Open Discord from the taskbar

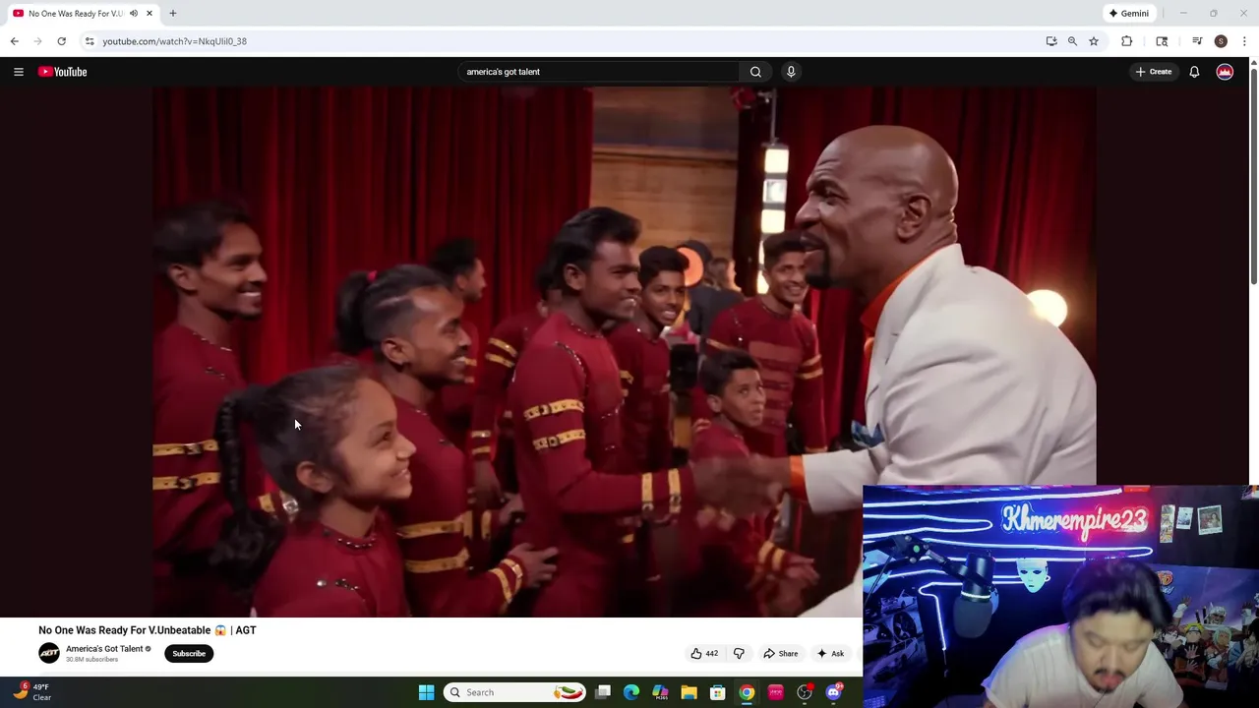click(x=834, y=692)
